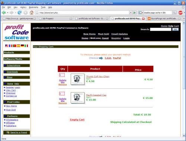Select the Italian flag

point(26,46)
